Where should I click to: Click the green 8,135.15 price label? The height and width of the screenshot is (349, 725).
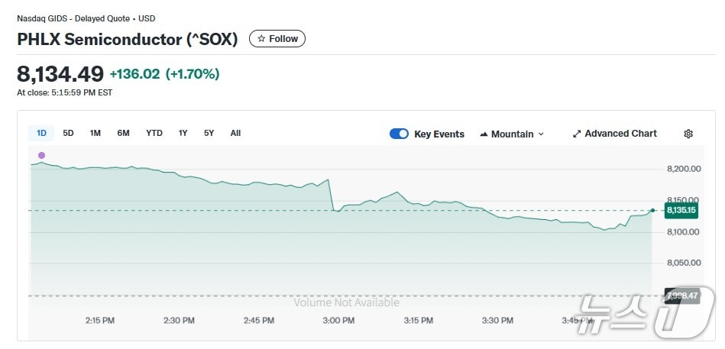point(681,210)
